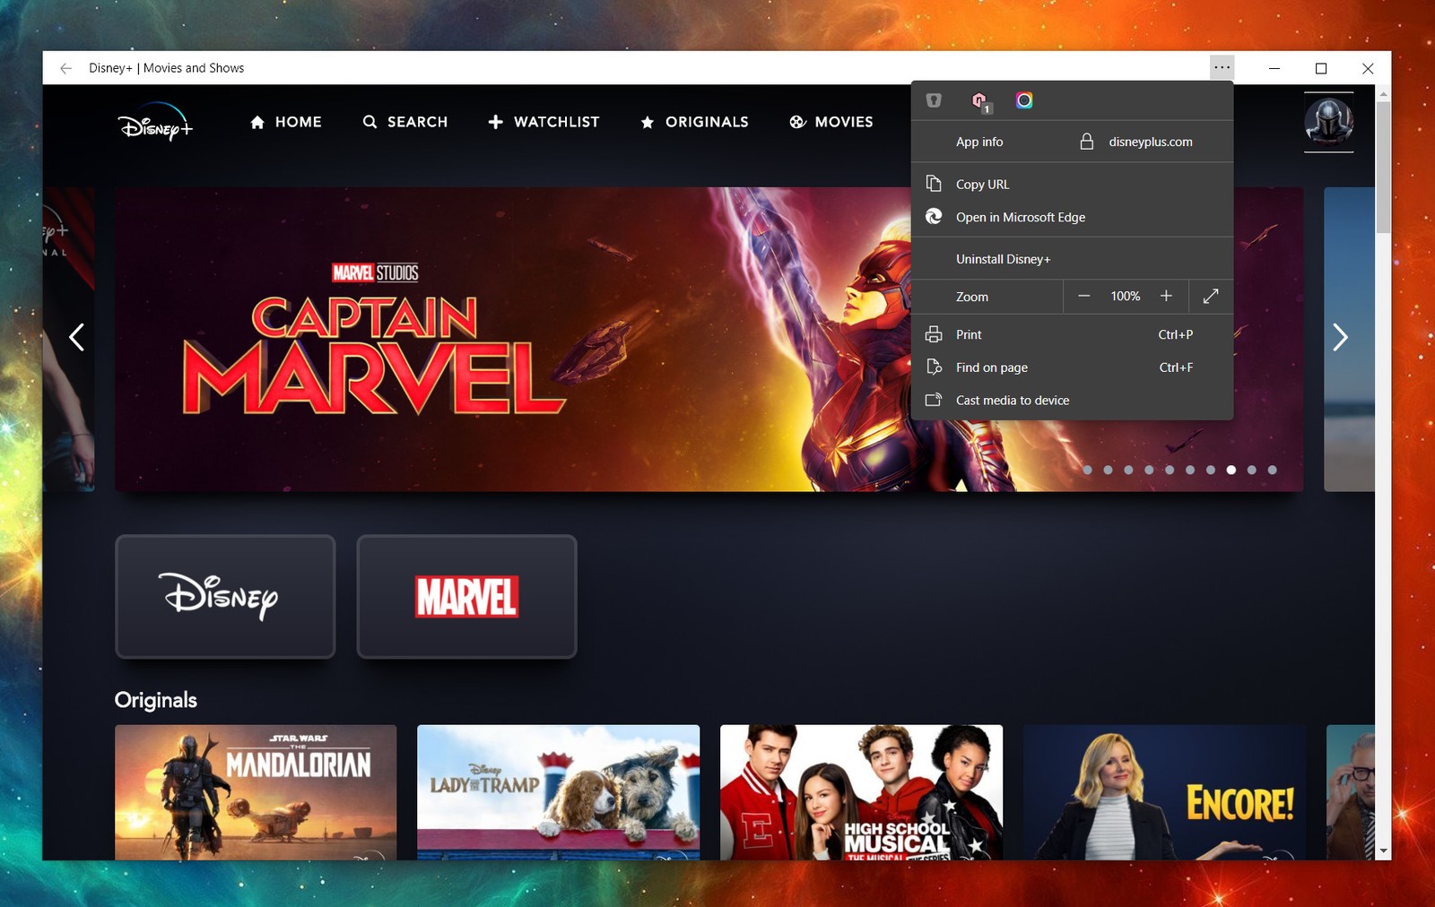Click Copy URL

coord(982,184)
